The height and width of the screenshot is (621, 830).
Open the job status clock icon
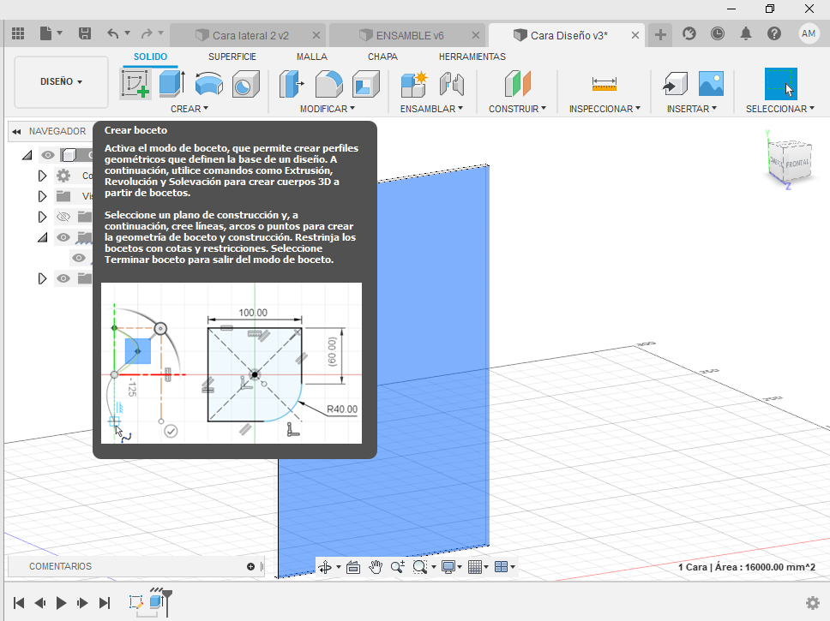point(718,34)
